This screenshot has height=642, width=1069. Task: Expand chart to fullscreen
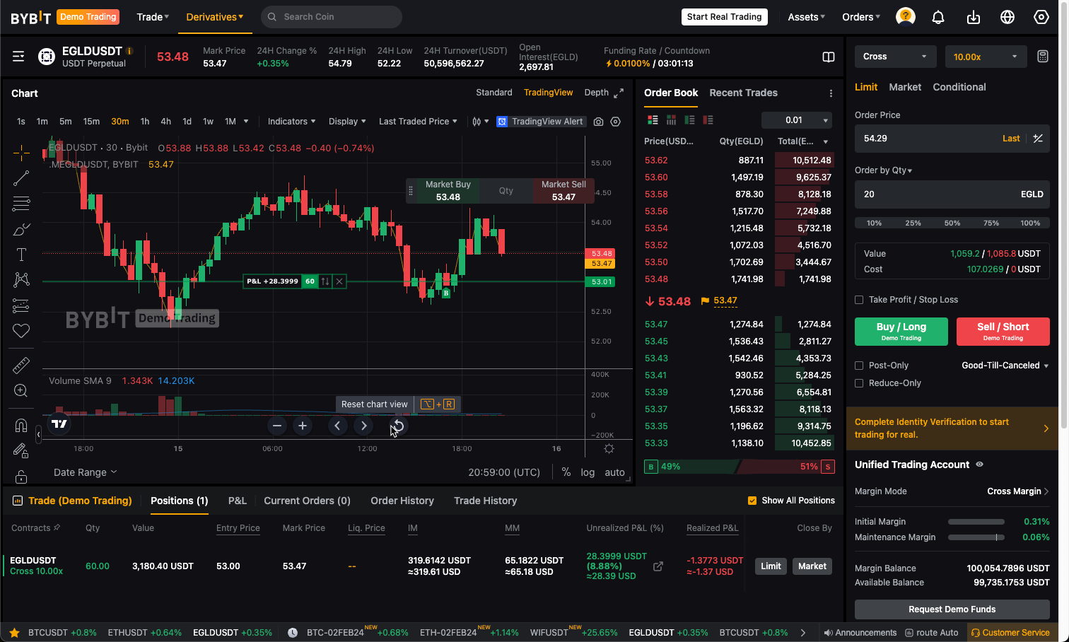(x=619, y=93)
